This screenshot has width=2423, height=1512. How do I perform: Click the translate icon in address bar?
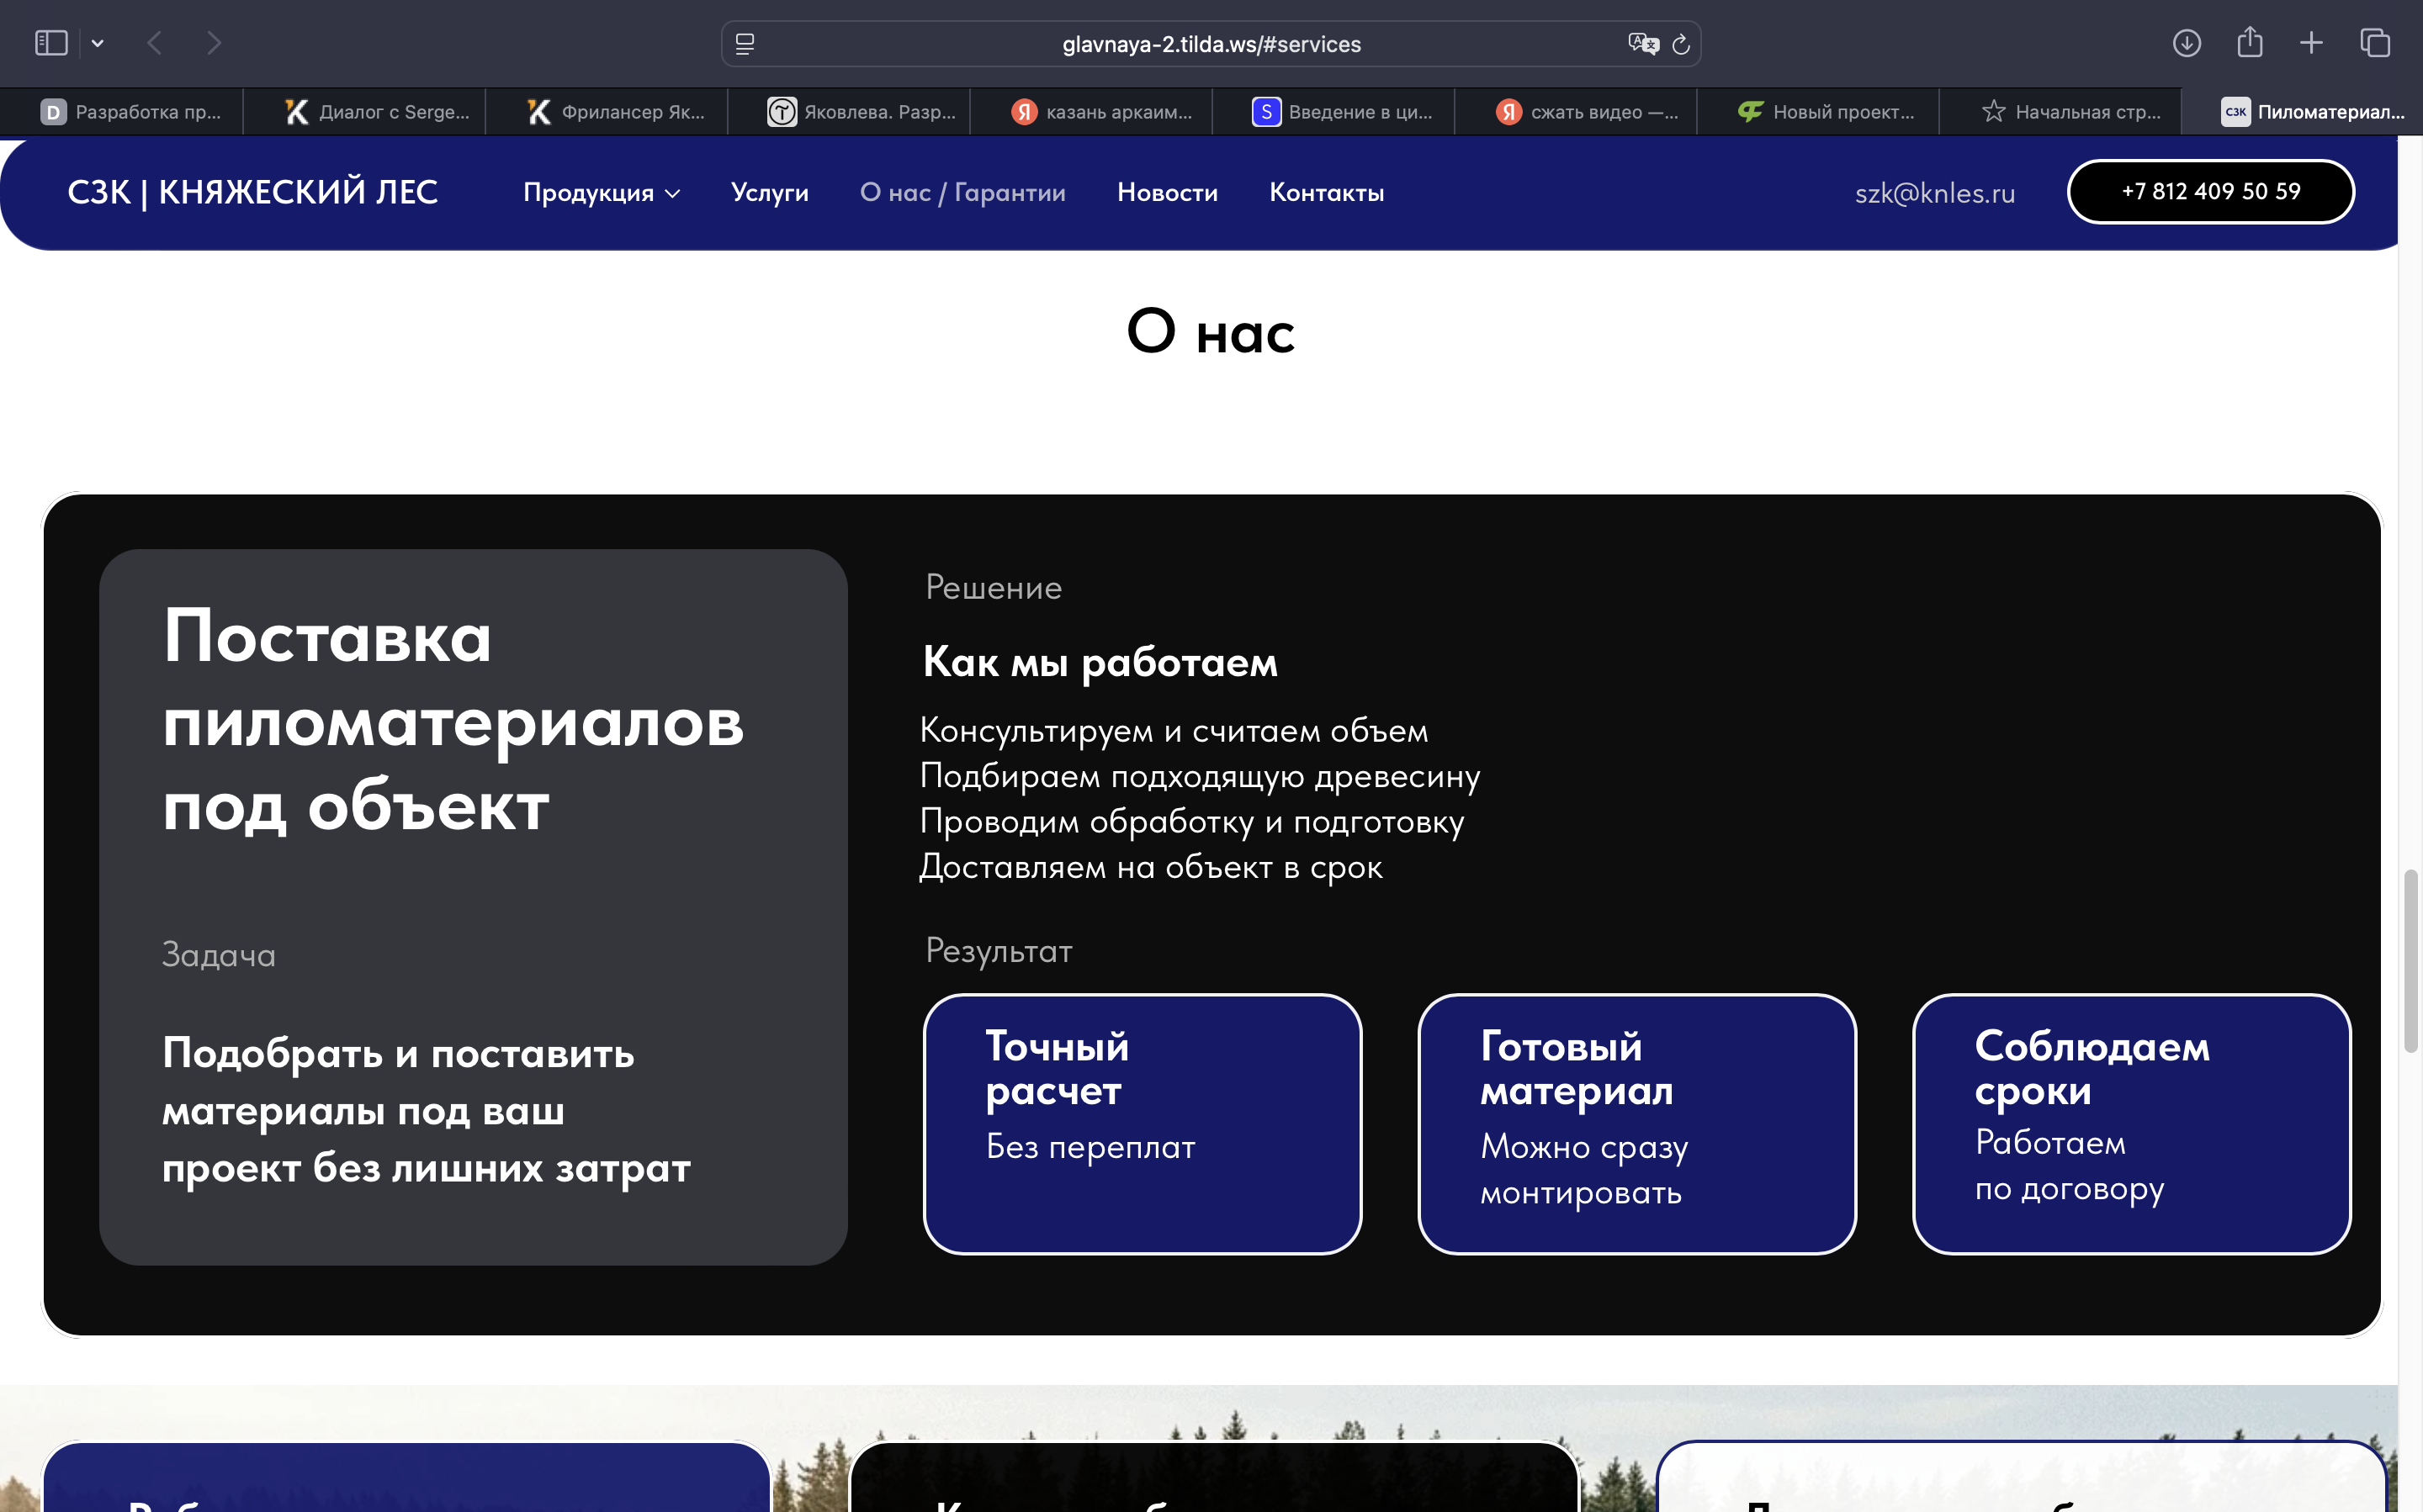click(x=1643, y=44)
